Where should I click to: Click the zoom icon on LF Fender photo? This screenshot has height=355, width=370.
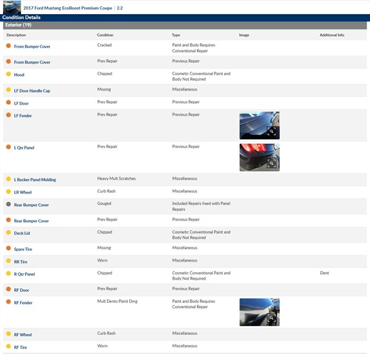[x=272, y=132]
